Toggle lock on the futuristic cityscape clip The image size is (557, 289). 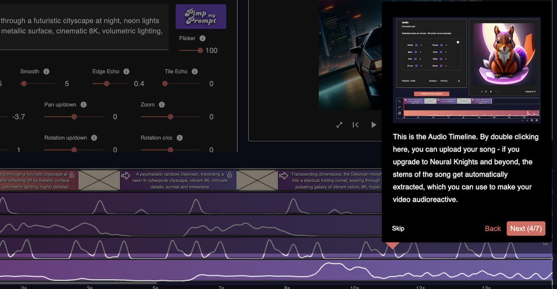[x=72, y=174]
